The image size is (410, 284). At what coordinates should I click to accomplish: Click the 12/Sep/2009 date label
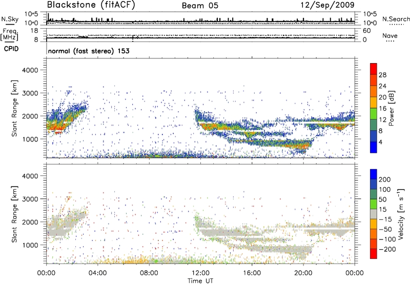coord(327,5)
